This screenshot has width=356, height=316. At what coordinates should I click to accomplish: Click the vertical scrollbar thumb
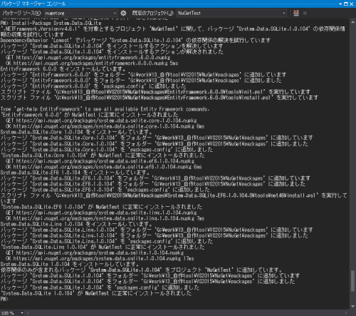click(x=353, y=281)
